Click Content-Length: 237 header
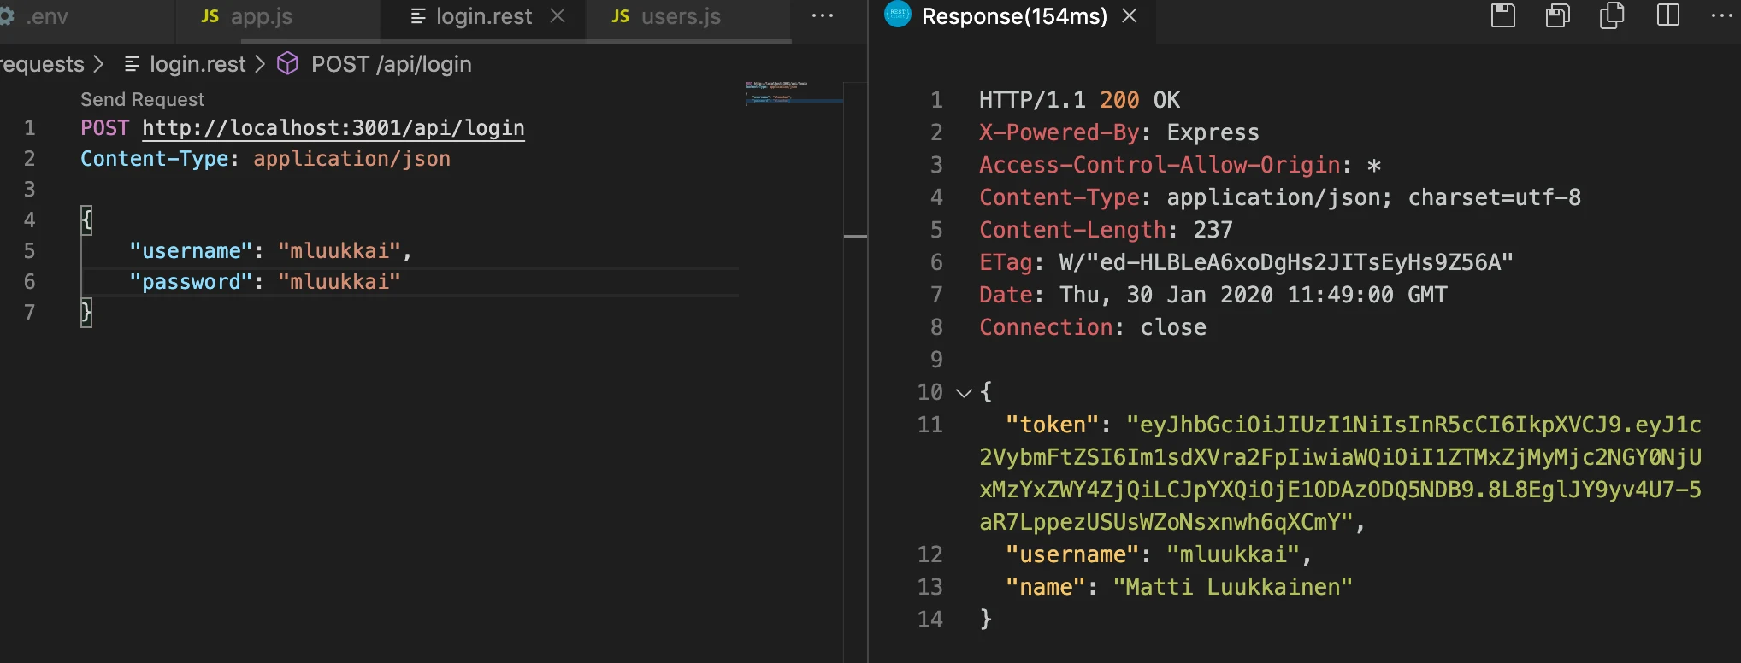Viewport: 1741px width, 663px height. 1106,230
